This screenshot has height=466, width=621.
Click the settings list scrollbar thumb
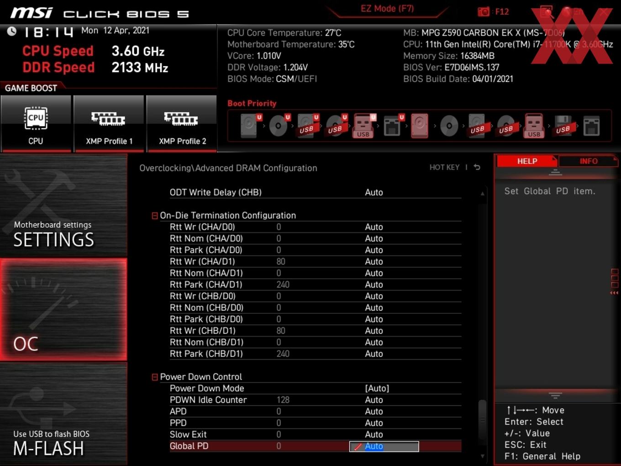[x=482, y=420]
